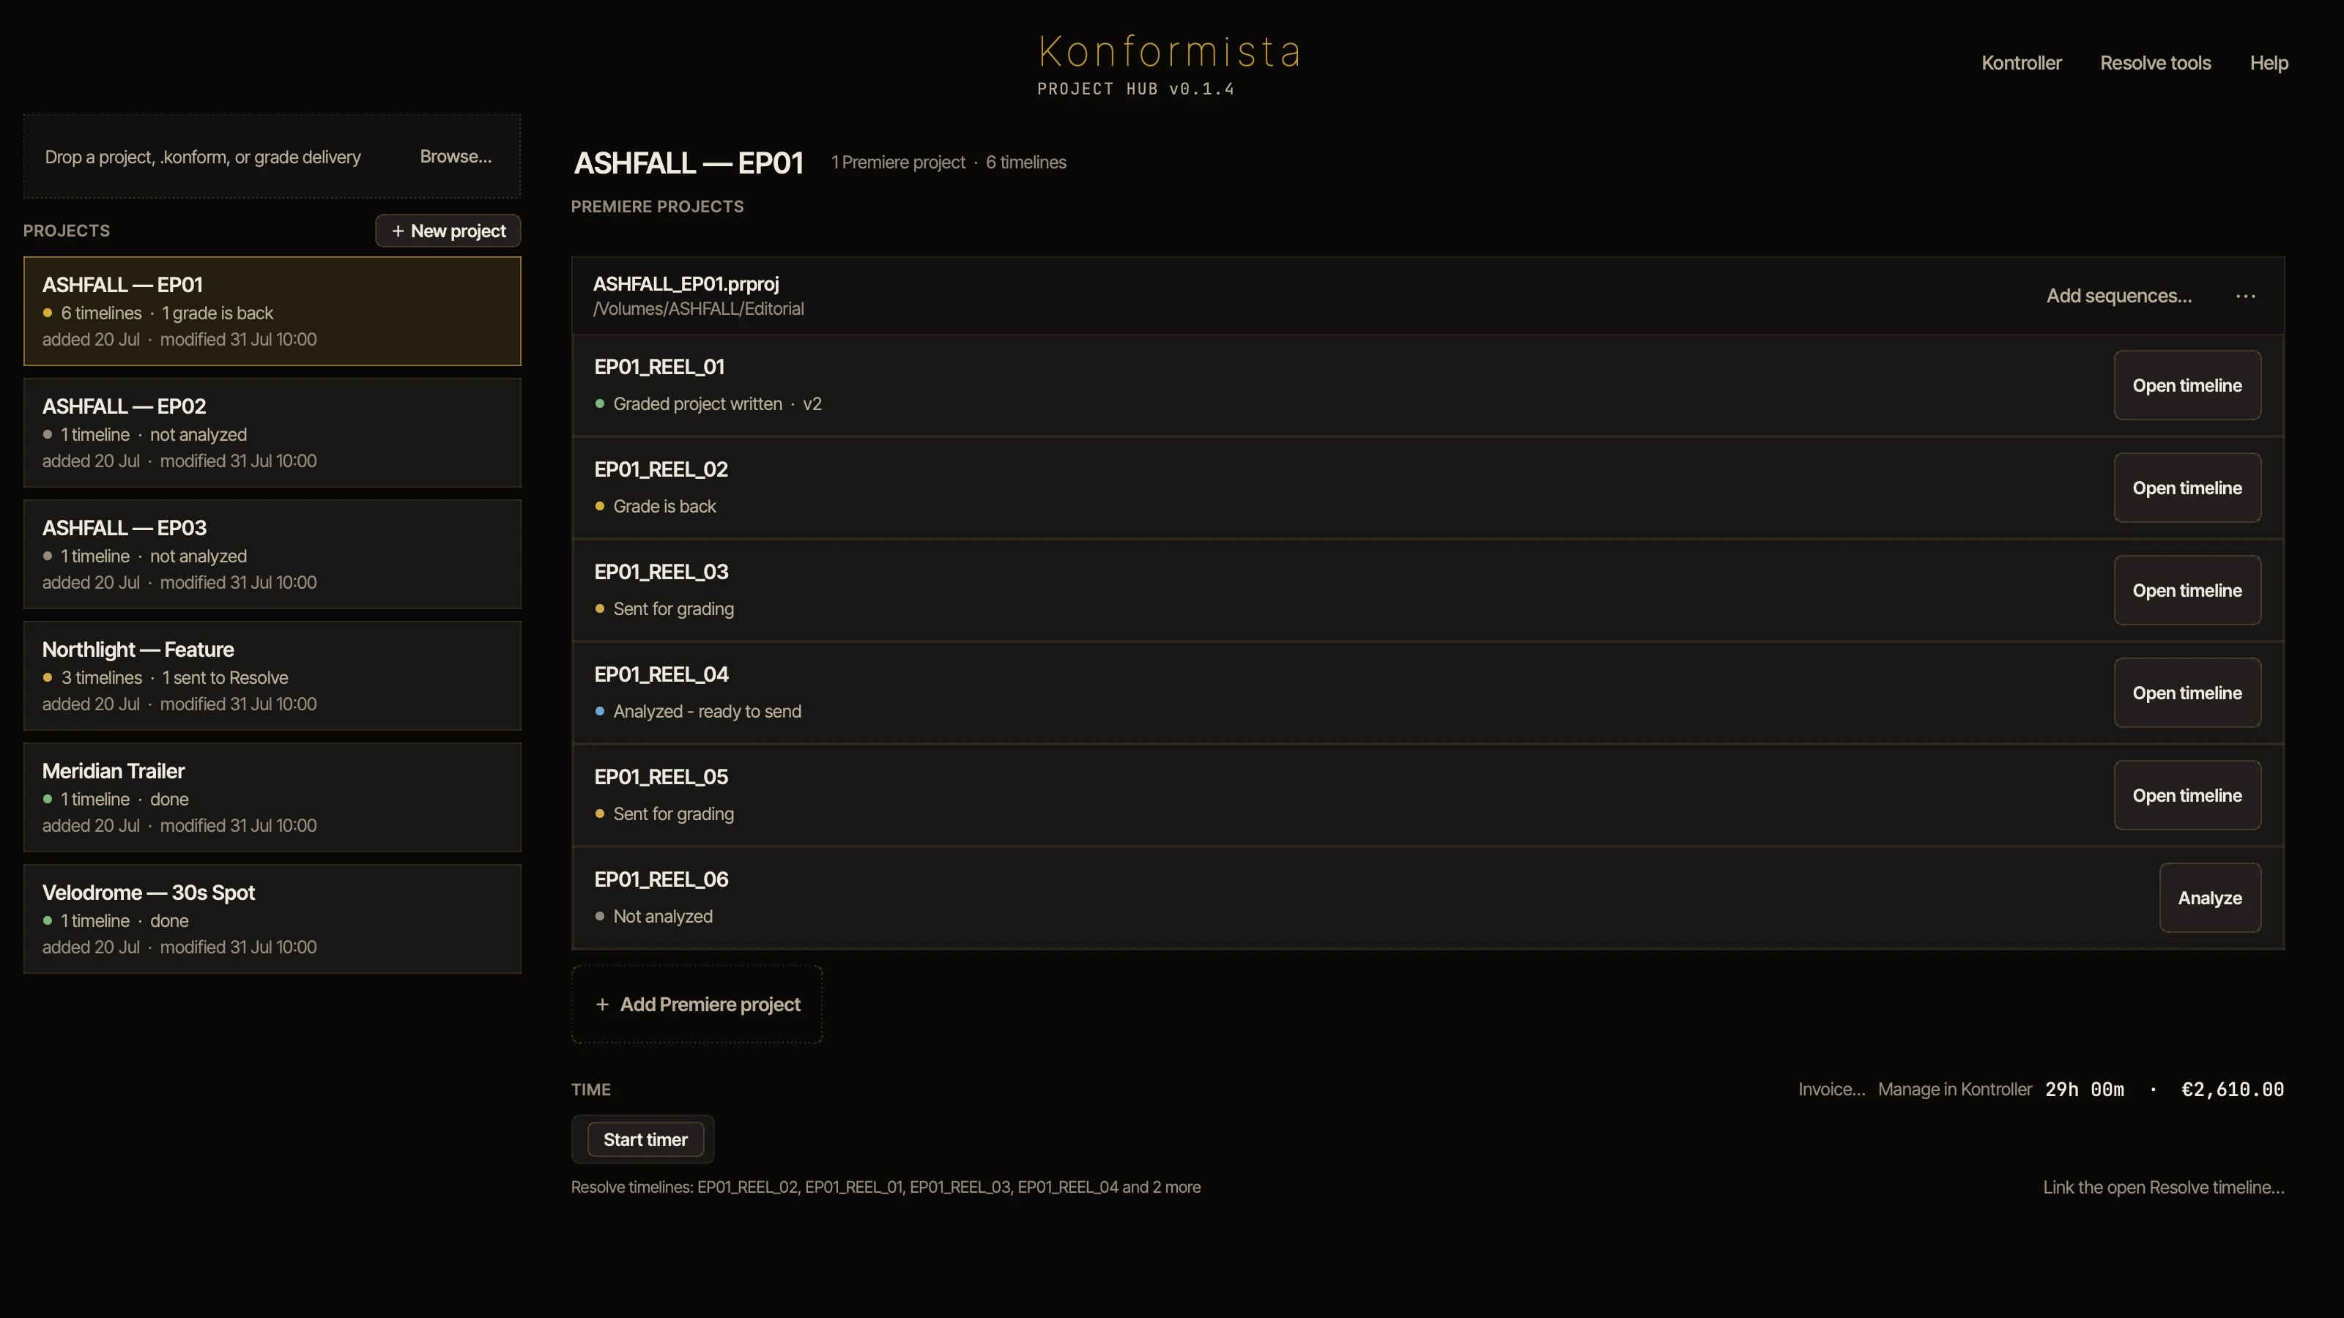The height and width of the screenshot is (1318, 2344).
Task: Select the Velodrome — 30s Spot project
Action: point(272,919)
